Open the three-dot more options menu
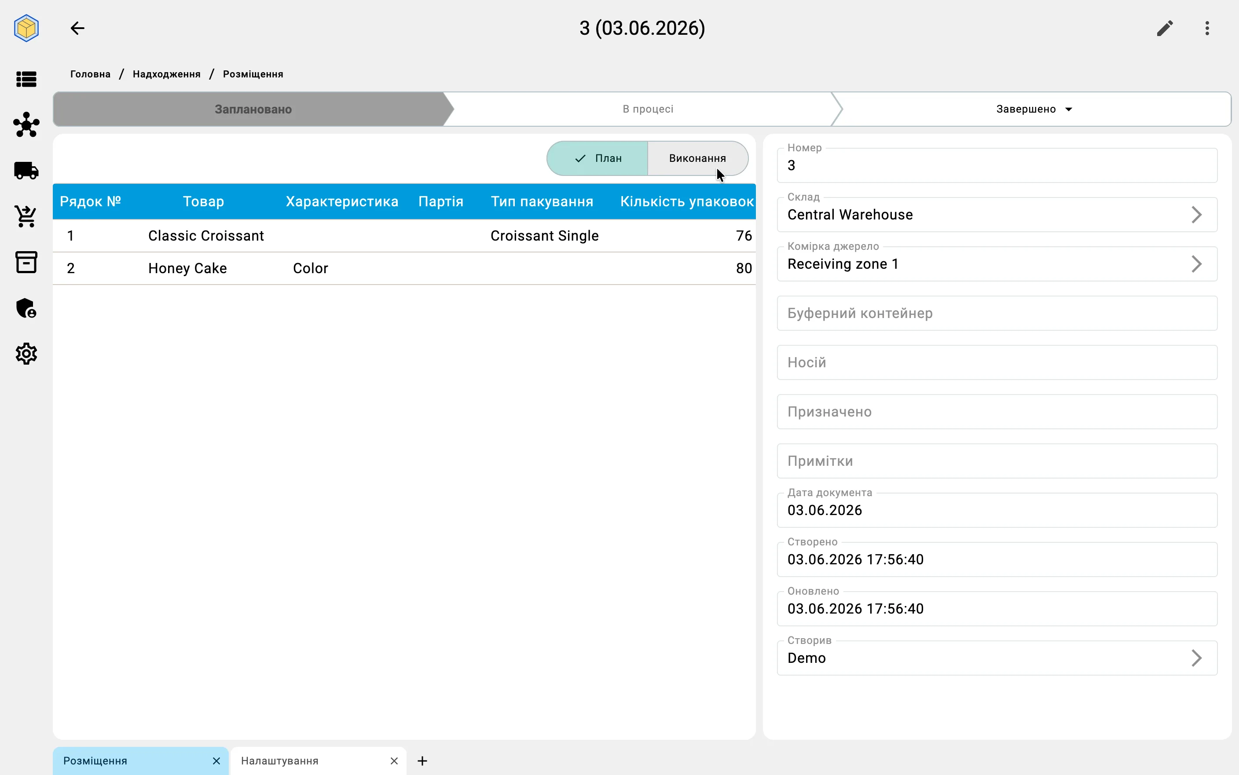The width and height of the screenshot is (1239, 775). point(1207,28)
